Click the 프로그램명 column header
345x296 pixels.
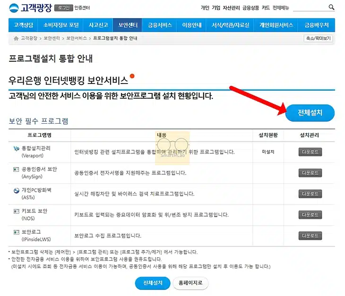coord(39,135)
